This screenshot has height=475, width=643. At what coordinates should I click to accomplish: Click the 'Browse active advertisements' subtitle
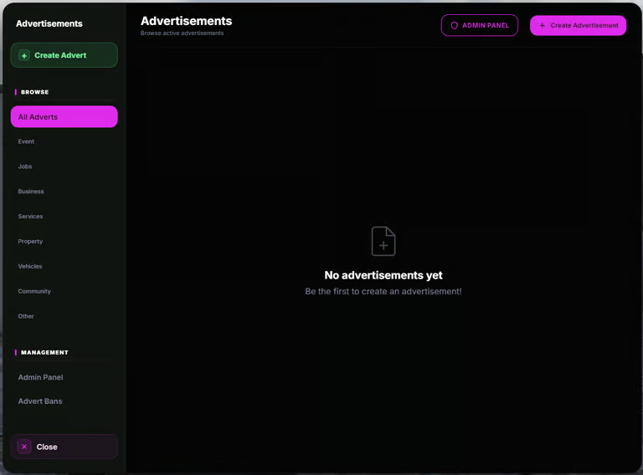pos(182,33)
